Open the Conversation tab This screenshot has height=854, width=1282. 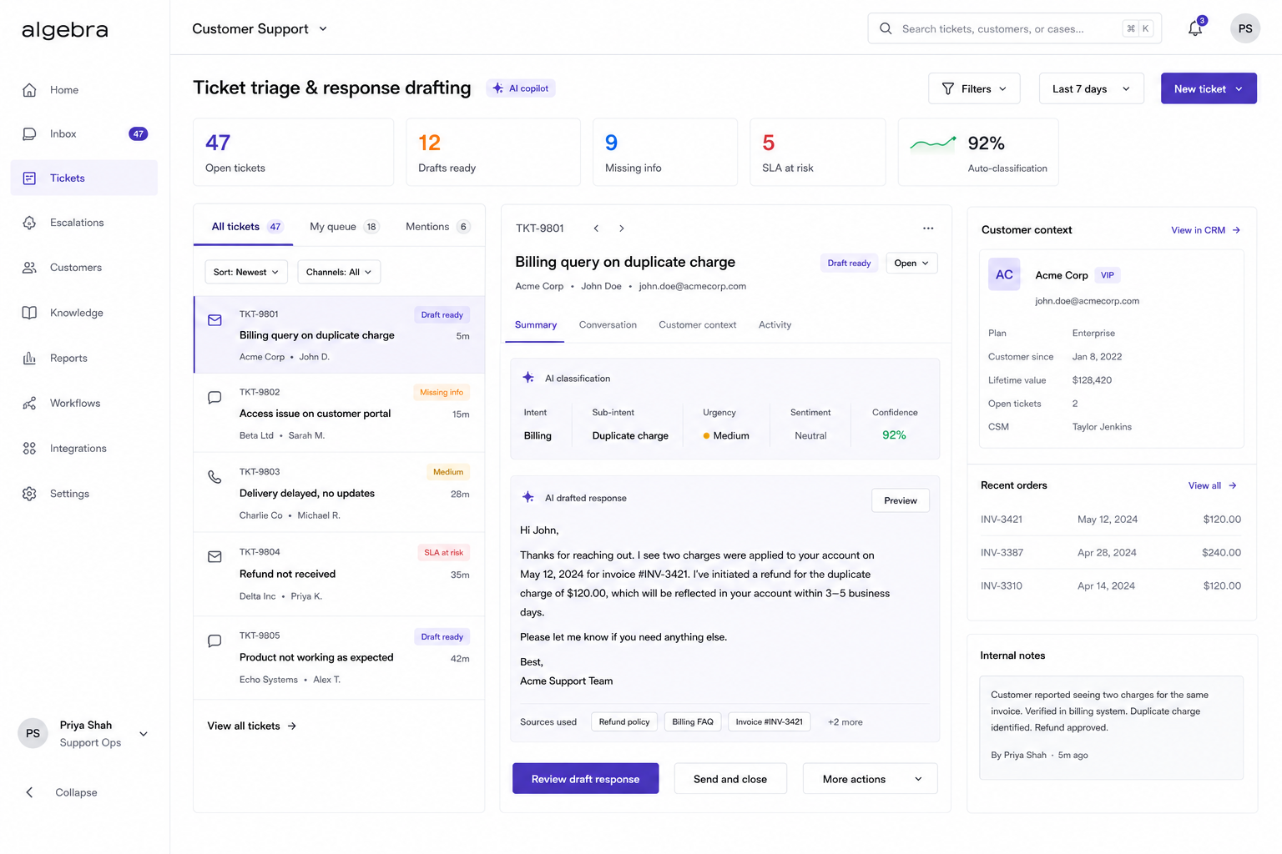point(608,325)
